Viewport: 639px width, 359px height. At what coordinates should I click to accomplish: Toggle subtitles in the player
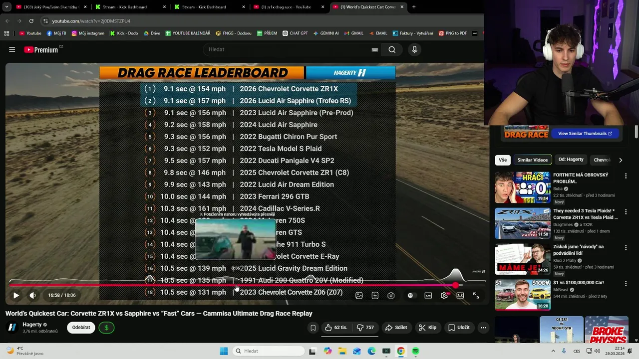[x=428, y=295]
